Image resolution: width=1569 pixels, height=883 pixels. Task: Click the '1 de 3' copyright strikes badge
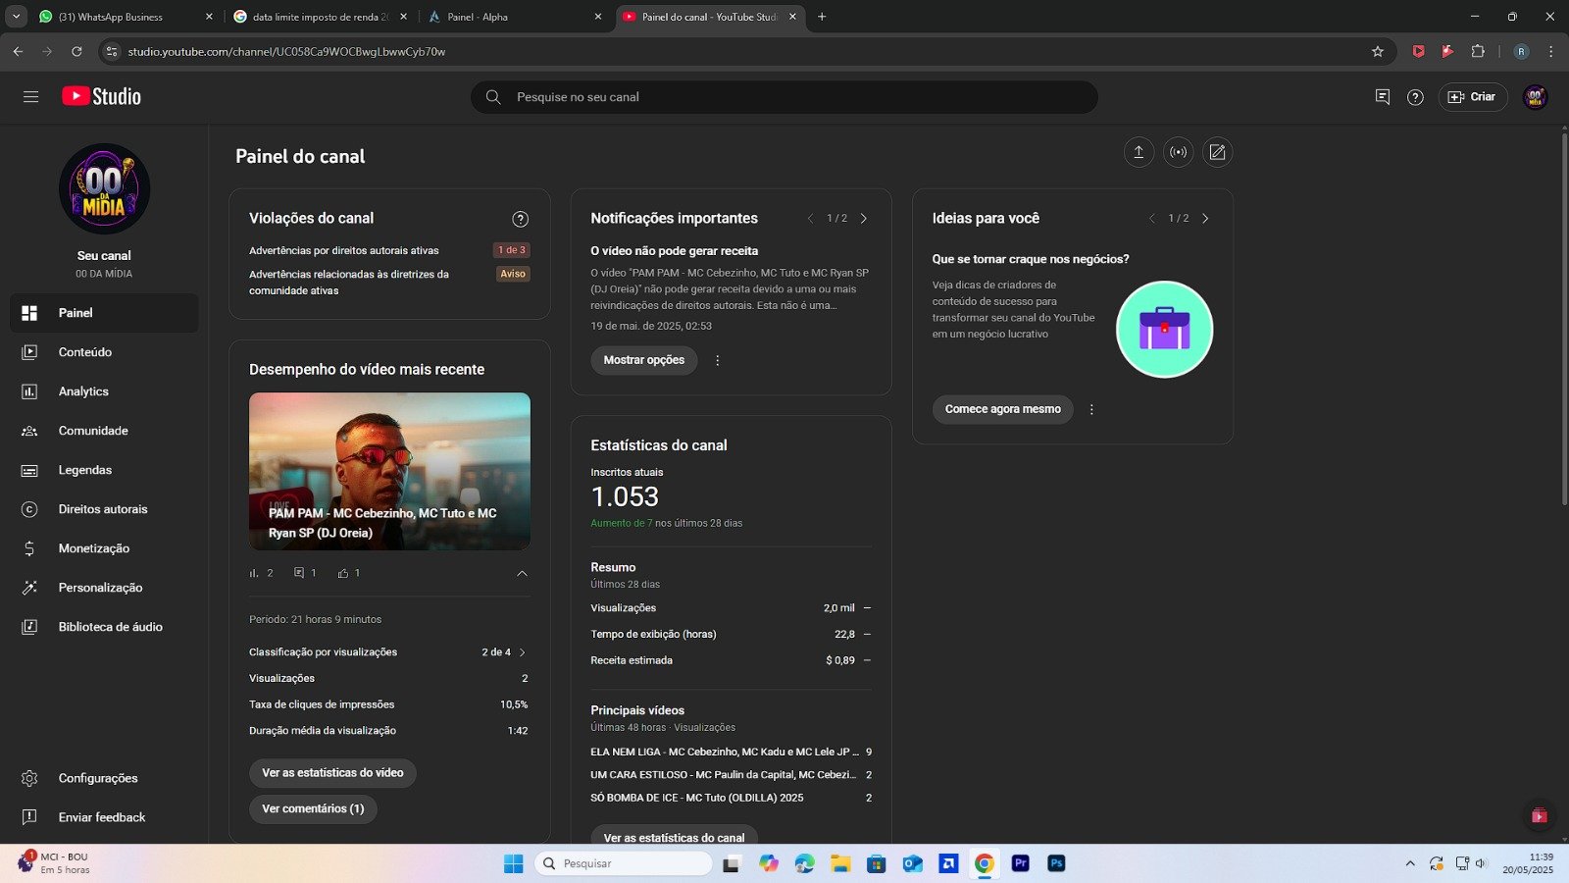click(512, 250)
